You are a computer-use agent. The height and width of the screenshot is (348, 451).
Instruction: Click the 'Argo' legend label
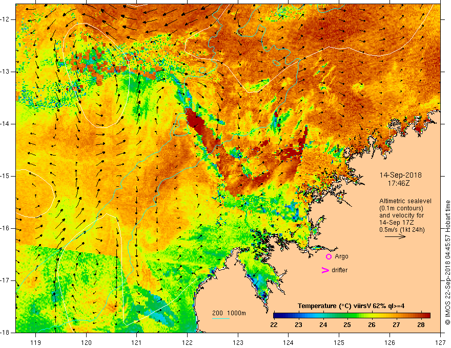click(x=341, y=256)
